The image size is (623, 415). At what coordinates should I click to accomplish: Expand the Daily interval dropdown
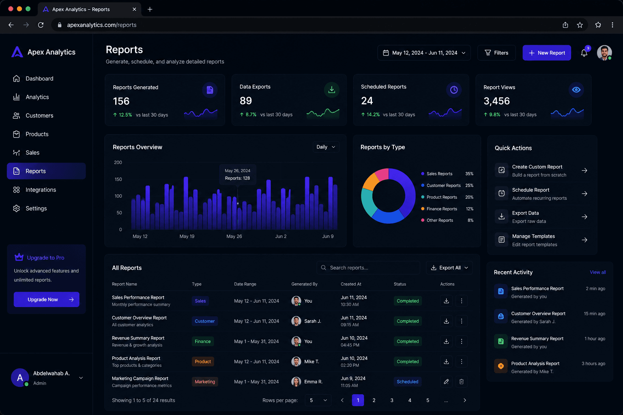click(326, 147)
